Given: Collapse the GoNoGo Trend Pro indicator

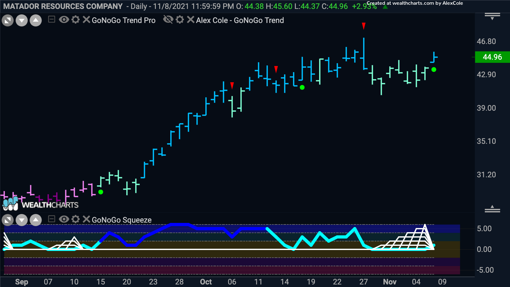Looking at the screenshot, I should click(x=52, y=20).
